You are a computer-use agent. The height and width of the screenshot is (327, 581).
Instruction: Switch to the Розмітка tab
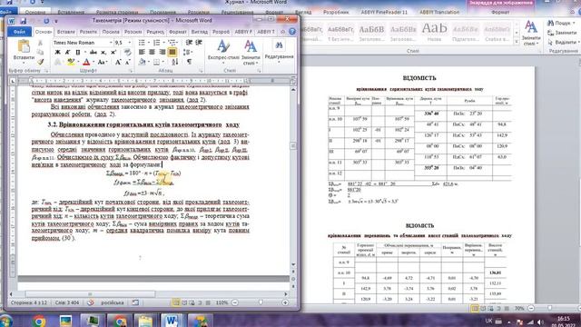click(88, 32)
